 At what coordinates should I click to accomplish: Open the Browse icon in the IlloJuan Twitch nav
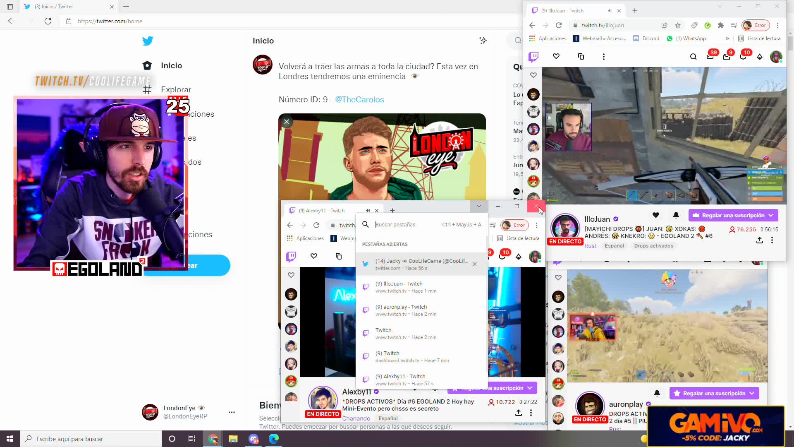[581, 56]
